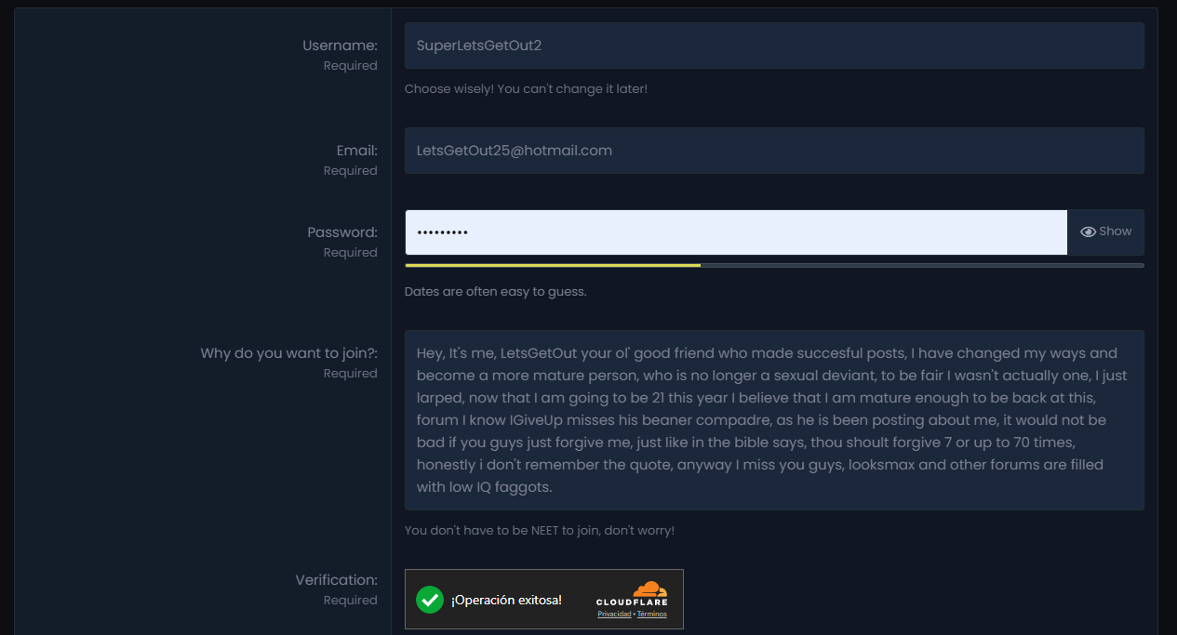This screenshot has height=635, width=1177.
Task: Focus the Email input field
Action: pyautogui.click(x=774, y=151)
